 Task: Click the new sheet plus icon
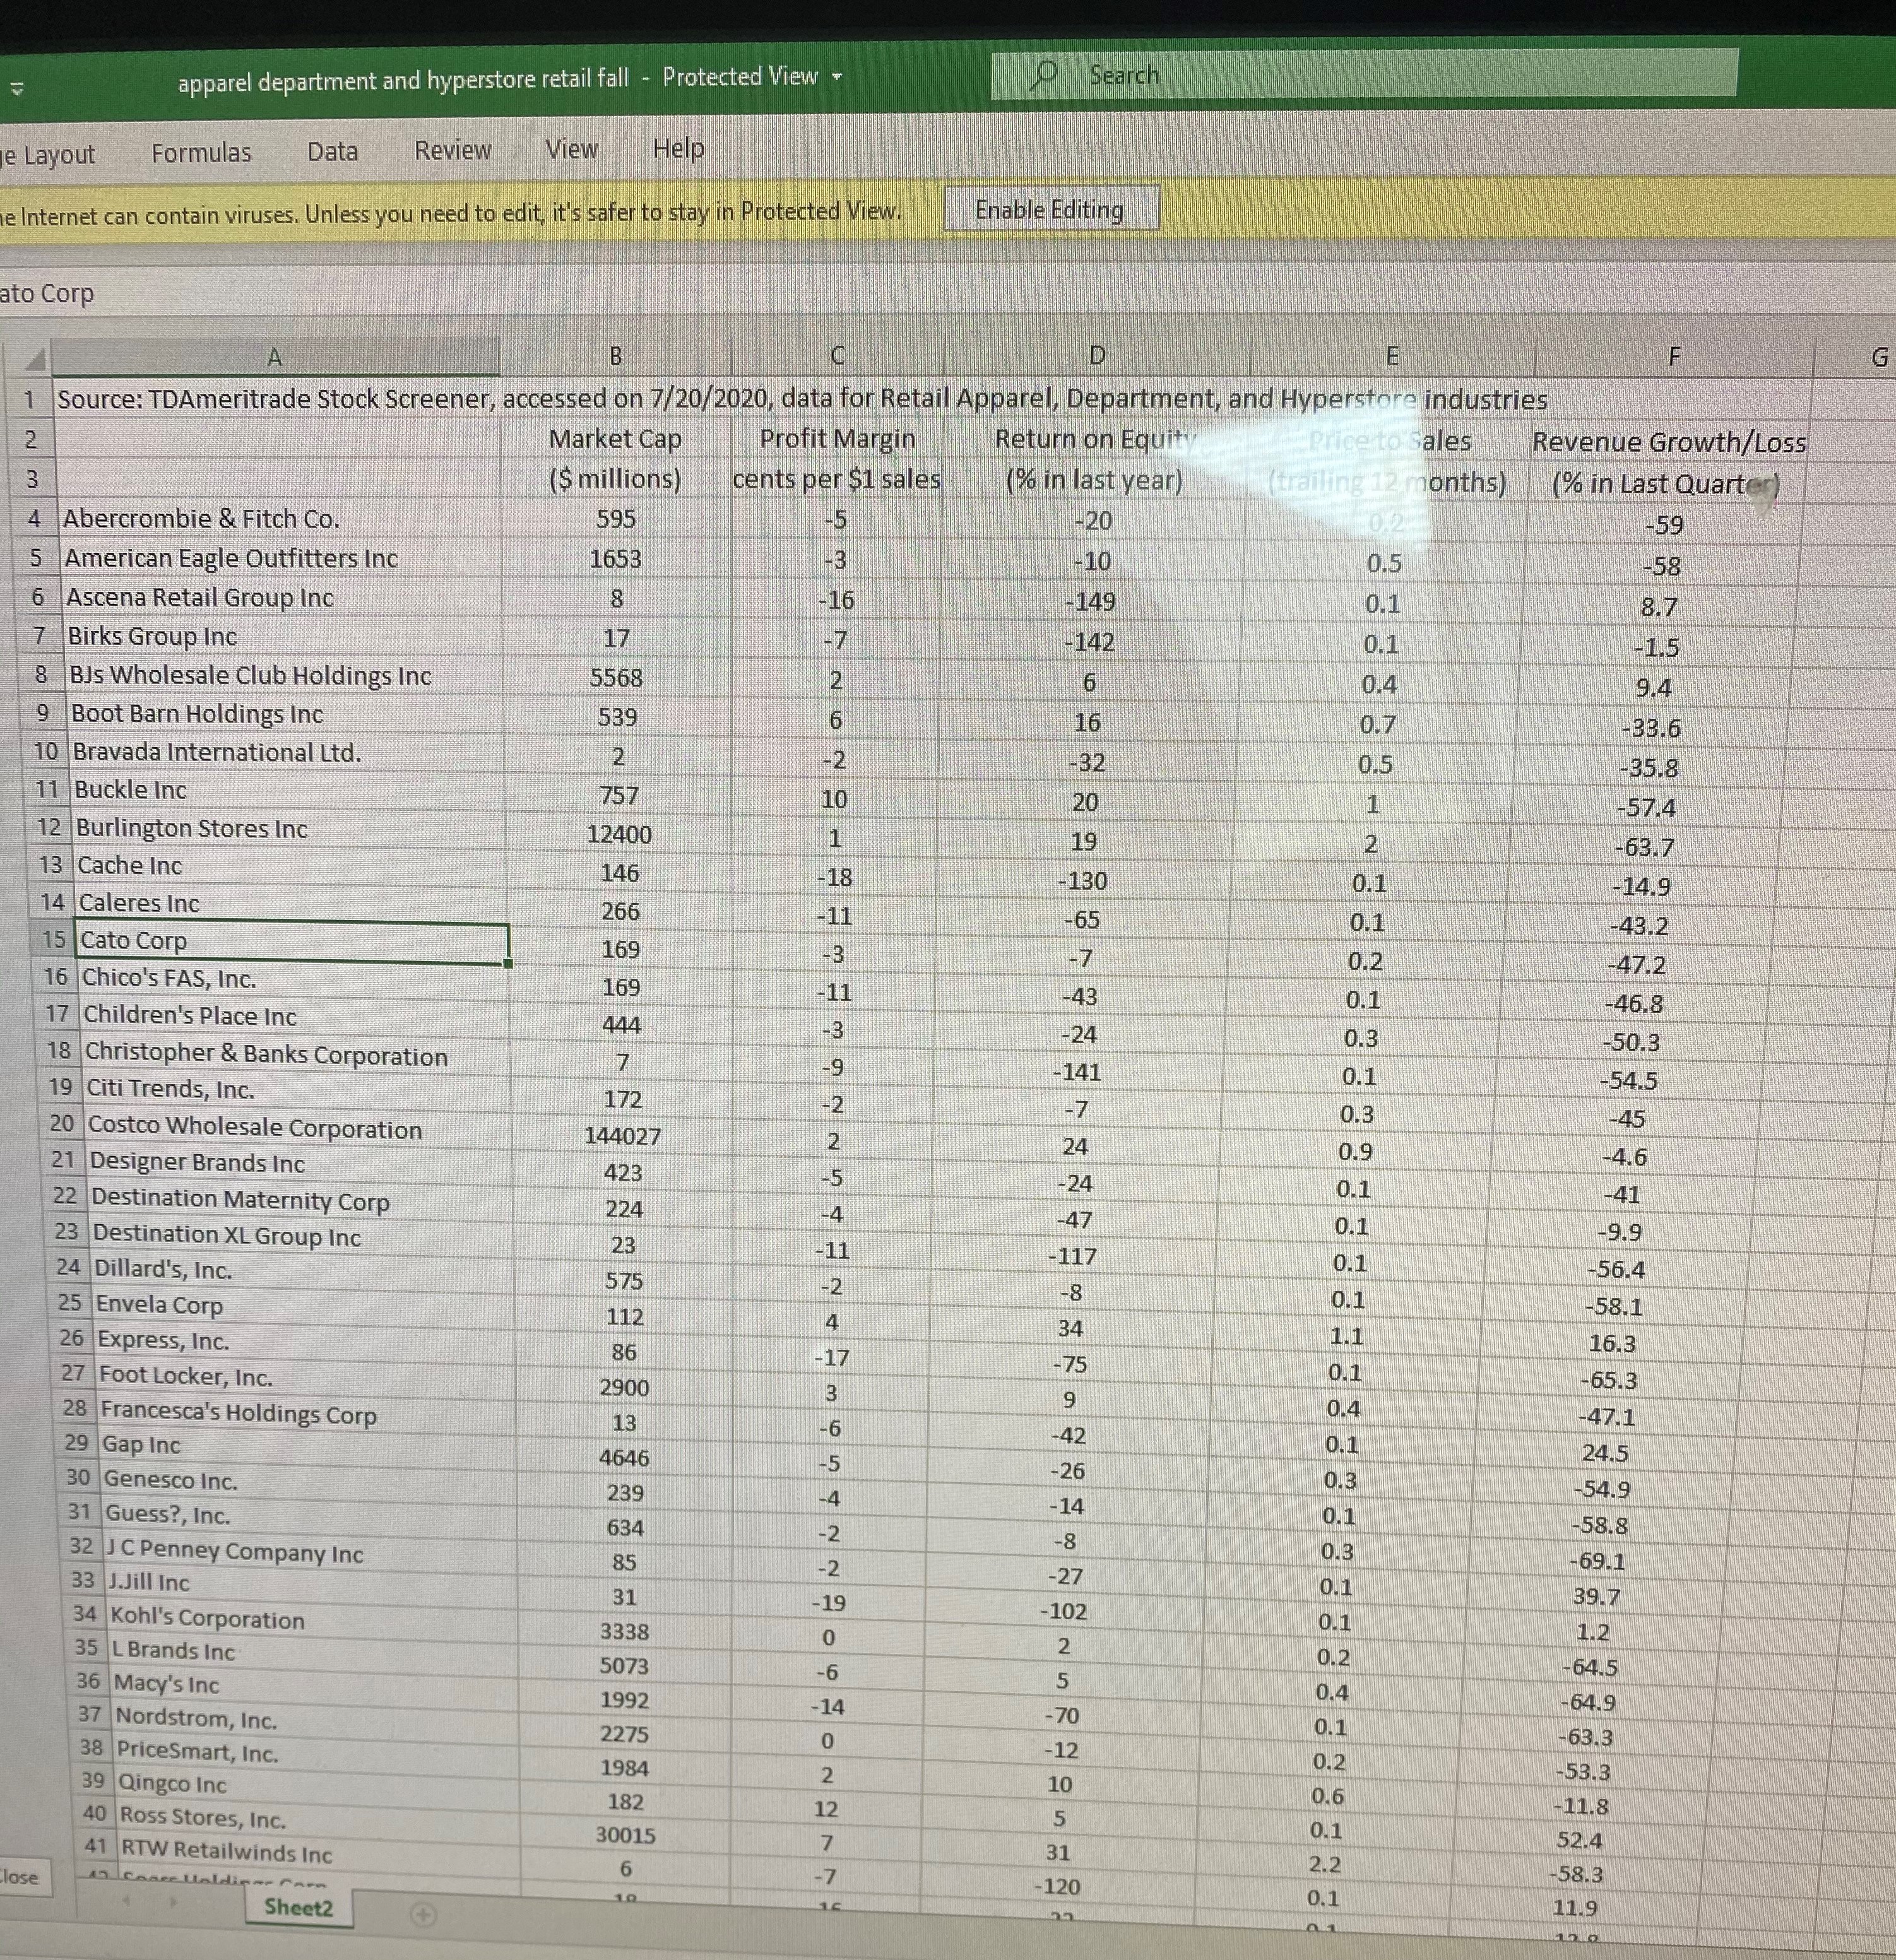pos(424,1915)
